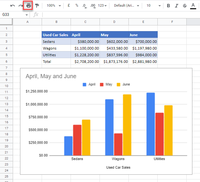The image size is (200, 182).
Task: Apply percent format with the % icon
Action: point(77,6)
